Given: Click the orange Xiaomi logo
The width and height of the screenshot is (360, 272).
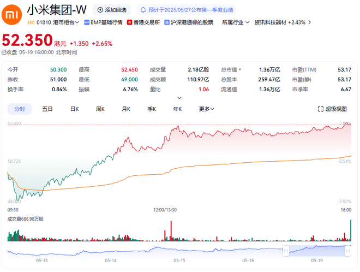Looking at the screenshot, I should click(x=11, y=14).
